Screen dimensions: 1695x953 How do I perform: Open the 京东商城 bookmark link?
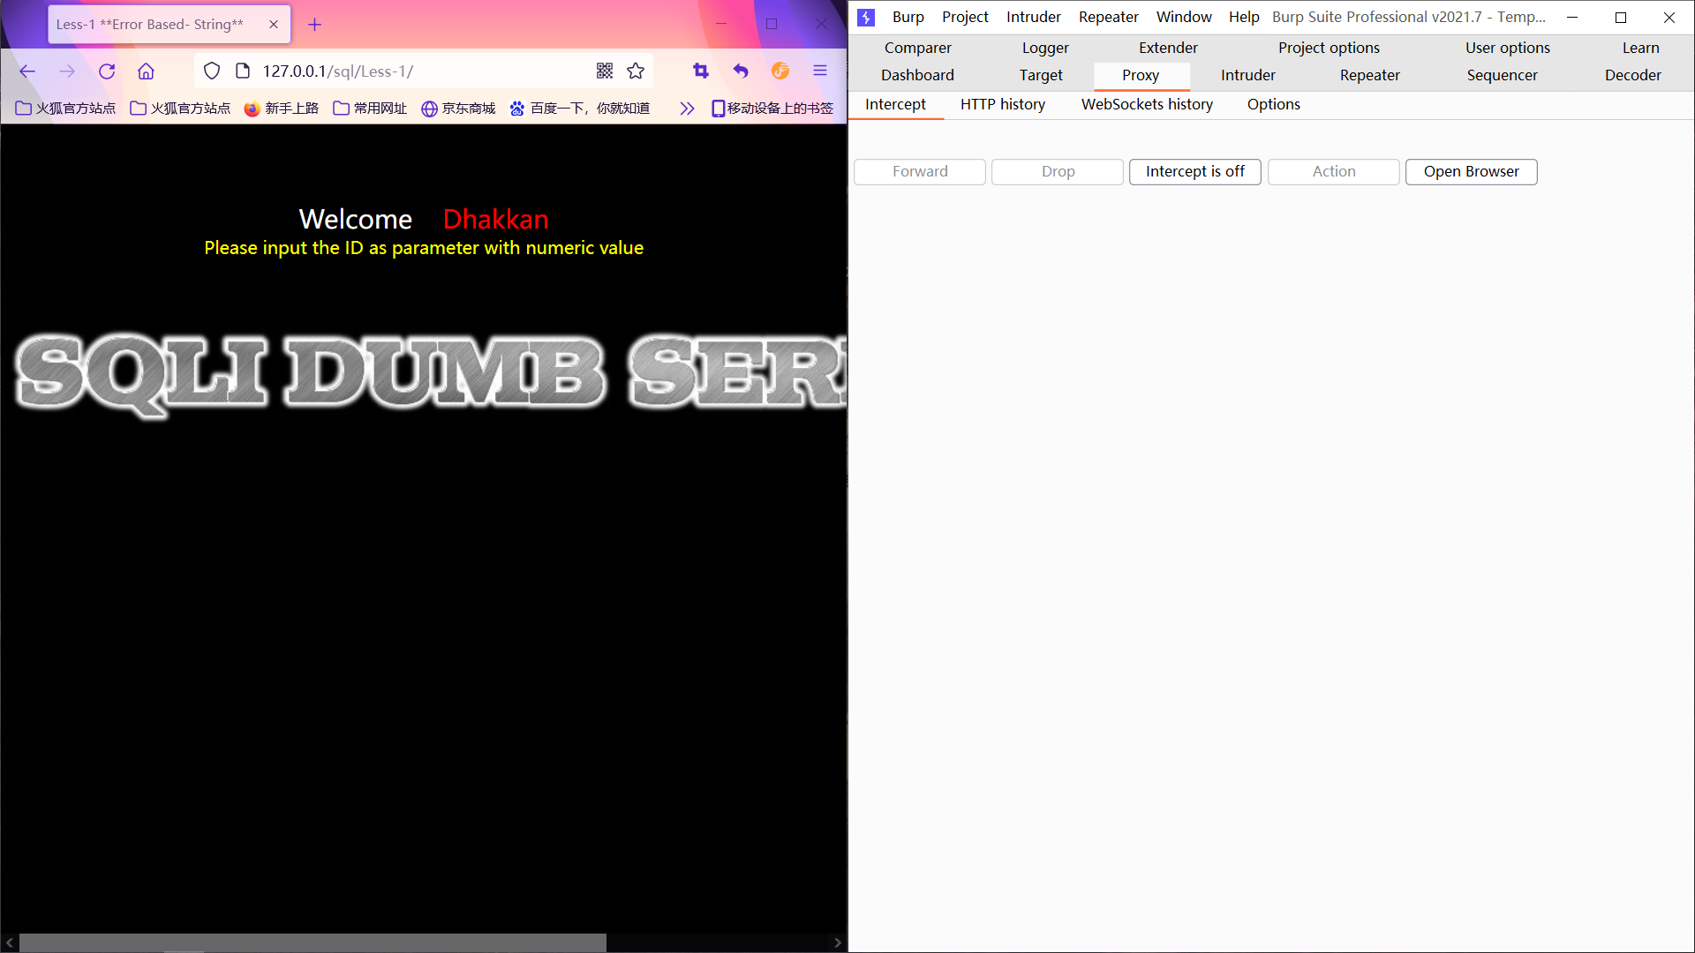(x=458, y=109)
